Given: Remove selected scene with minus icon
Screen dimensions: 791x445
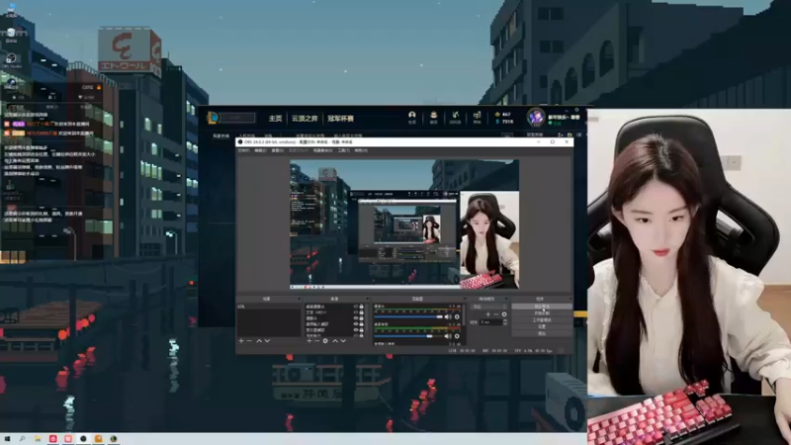Looking at the screenshot, I should [249, 340].
